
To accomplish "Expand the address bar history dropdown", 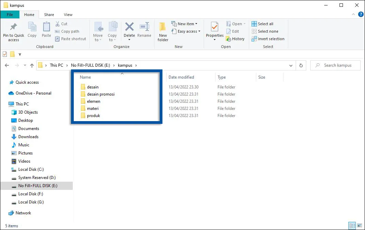I will (291, 65).
